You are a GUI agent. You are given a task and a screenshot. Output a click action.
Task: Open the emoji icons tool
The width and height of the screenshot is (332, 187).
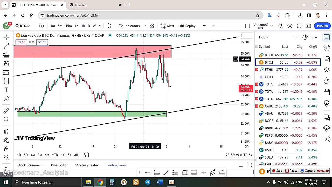click(6, 99)
